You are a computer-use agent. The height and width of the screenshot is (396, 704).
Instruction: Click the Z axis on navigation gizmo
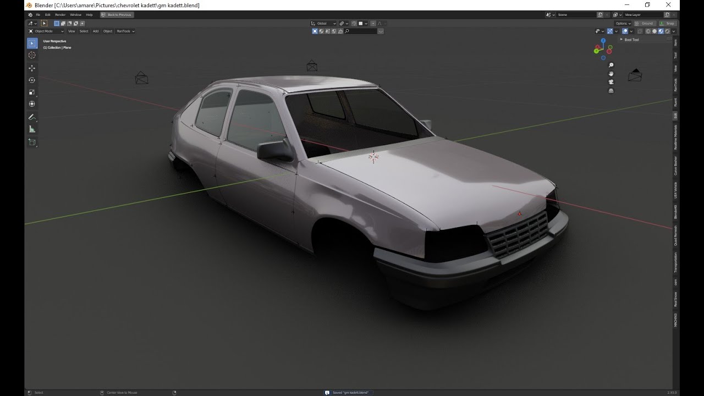click(x=603, y=41)
